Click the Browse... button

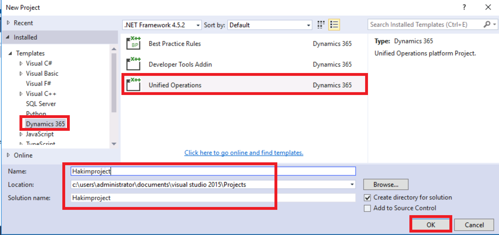pos(386,185)
